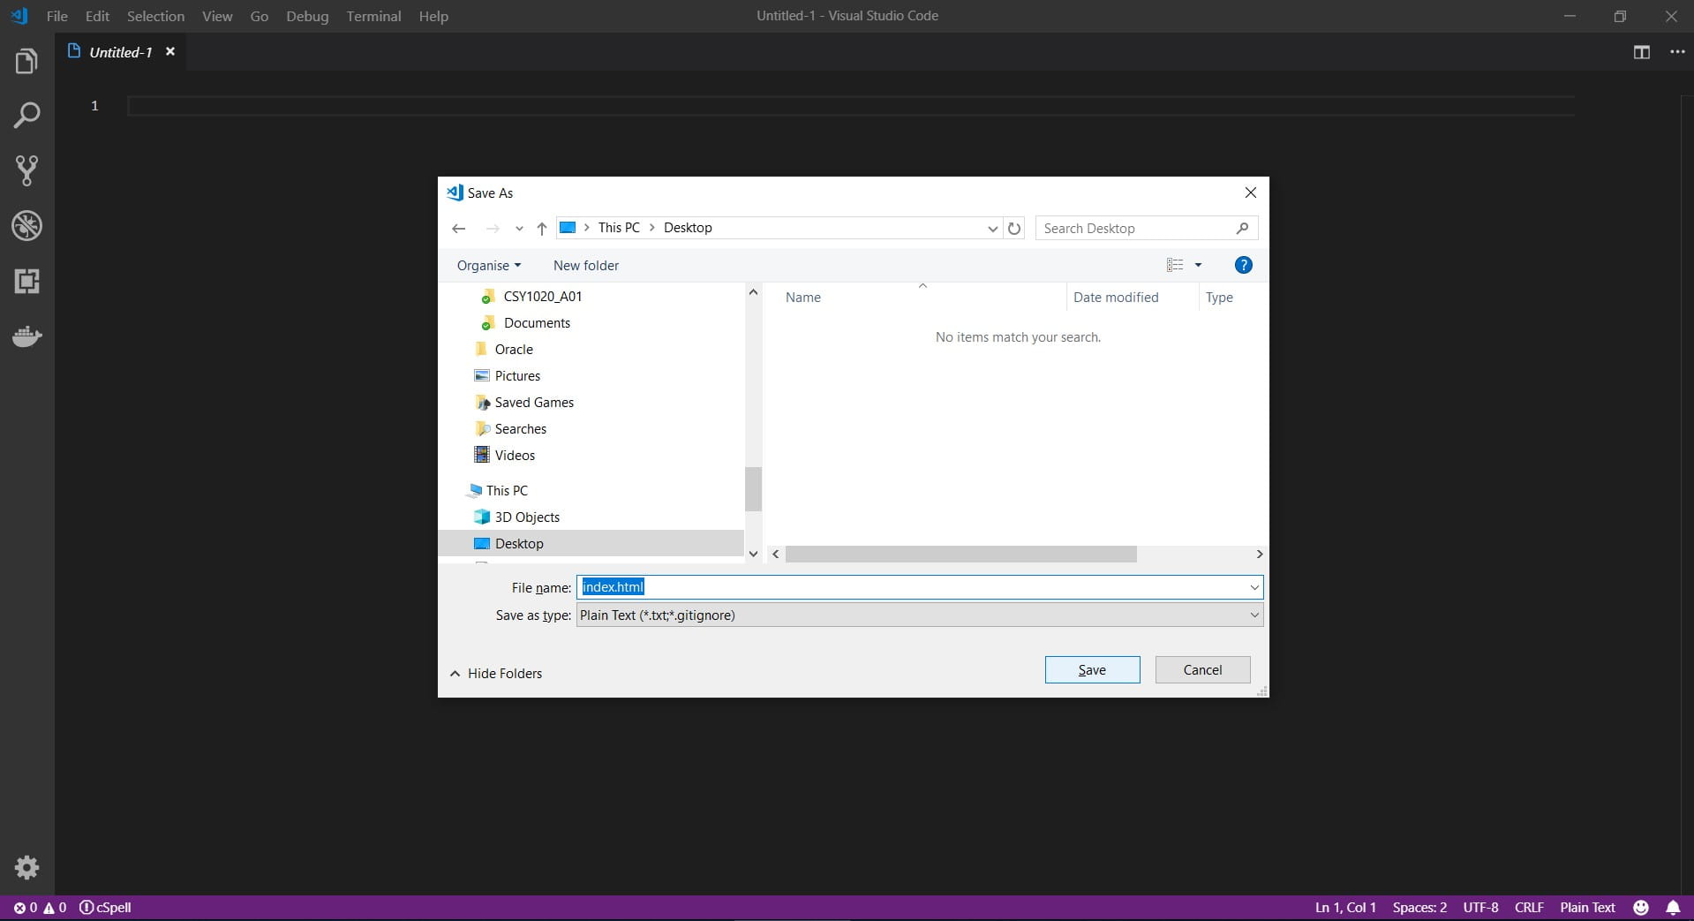
Task: Split the editor to the right
Action: (1642, 52)
